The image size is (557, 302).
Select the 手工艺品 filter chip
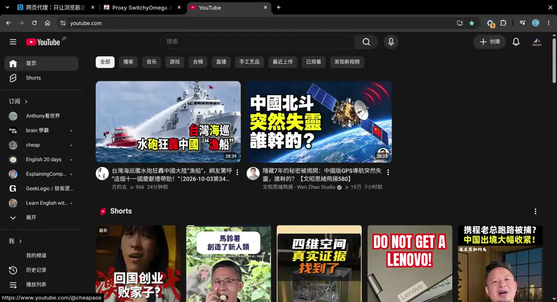249,62
